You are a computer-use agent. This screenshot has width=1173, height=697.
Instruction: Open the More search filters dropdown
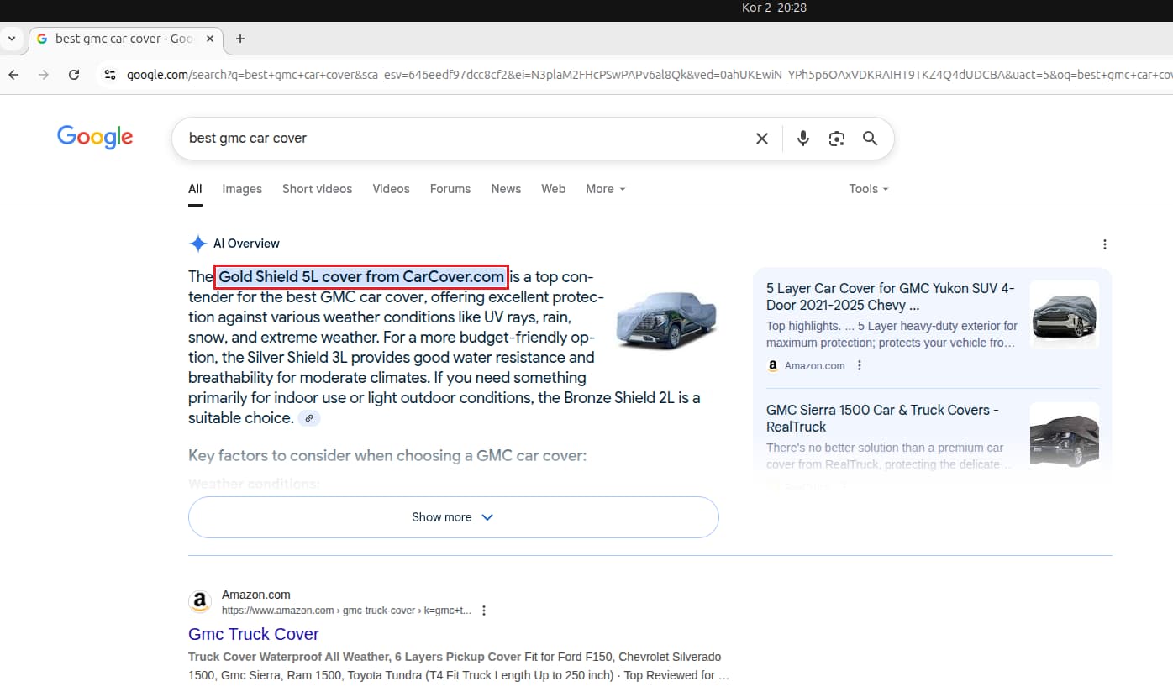[604, 189]
